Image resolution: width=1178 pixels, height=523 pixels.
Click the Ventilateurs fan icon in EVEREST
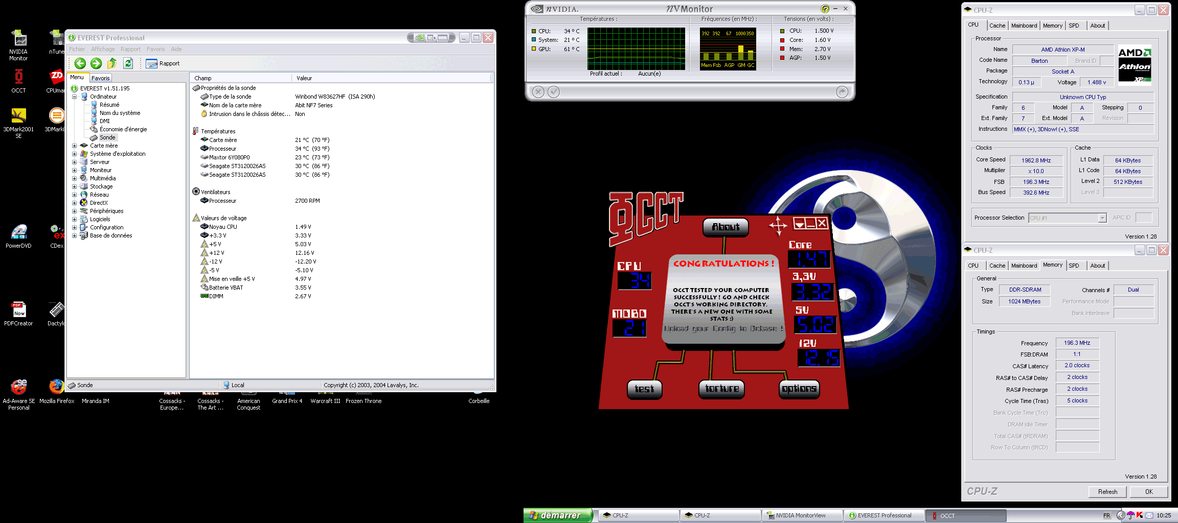click(x=196, y=192)
